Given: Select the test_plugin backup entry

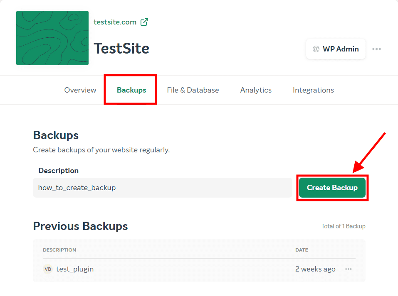Looking at the screenshot, I should 75,269.
